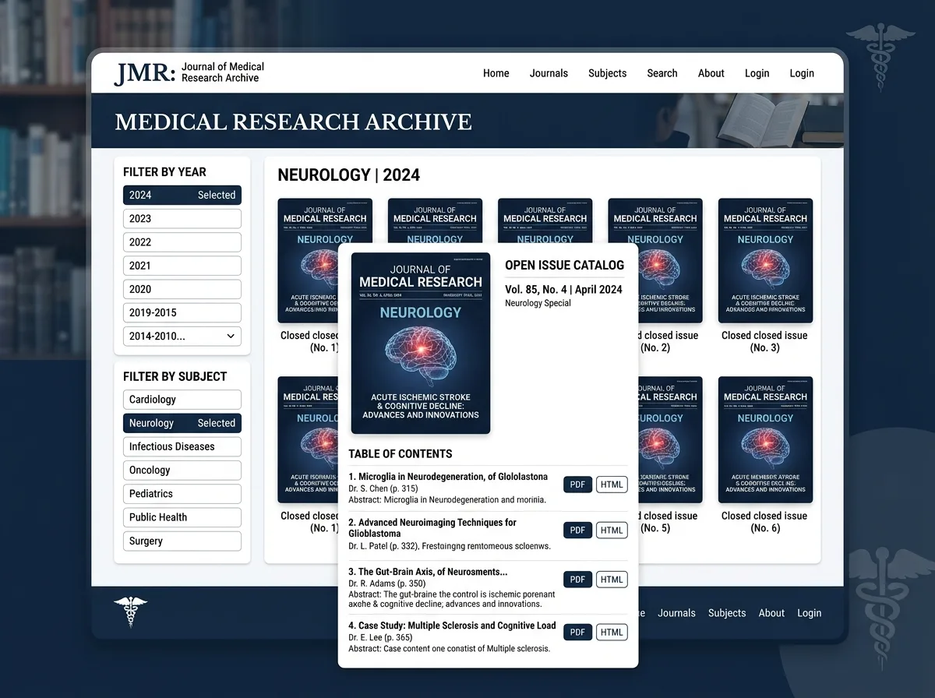
Task: Filter by year 2021
Action: click(x=182, y=266)
